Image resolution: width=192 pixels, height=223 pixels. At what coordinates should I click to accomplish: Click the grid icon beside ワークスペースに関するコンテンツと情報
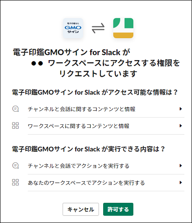tap(15, 126)
